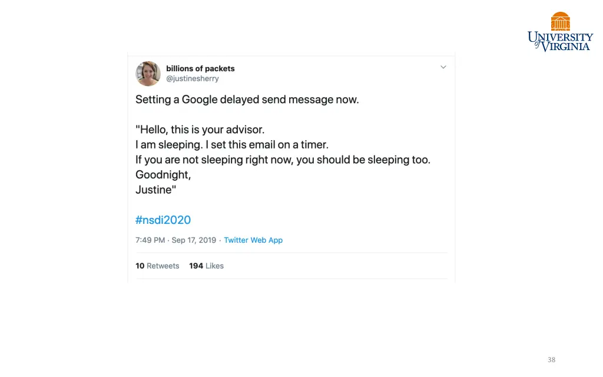
Task: Open the #nsdi2020 hashtag
Action: 163,220
